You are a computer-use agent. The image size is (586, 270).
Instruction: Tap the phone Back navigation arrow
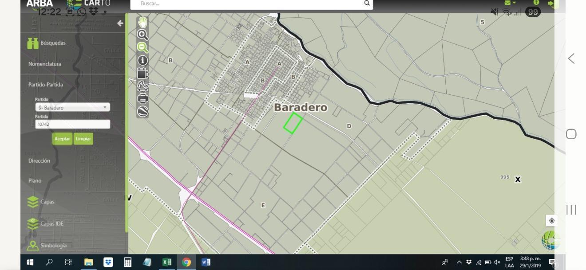tap(571, 59)
